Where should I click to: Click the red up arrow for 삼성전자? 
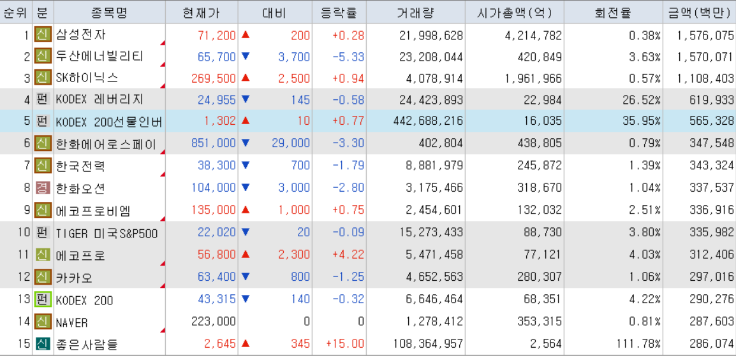pos(245,34)
